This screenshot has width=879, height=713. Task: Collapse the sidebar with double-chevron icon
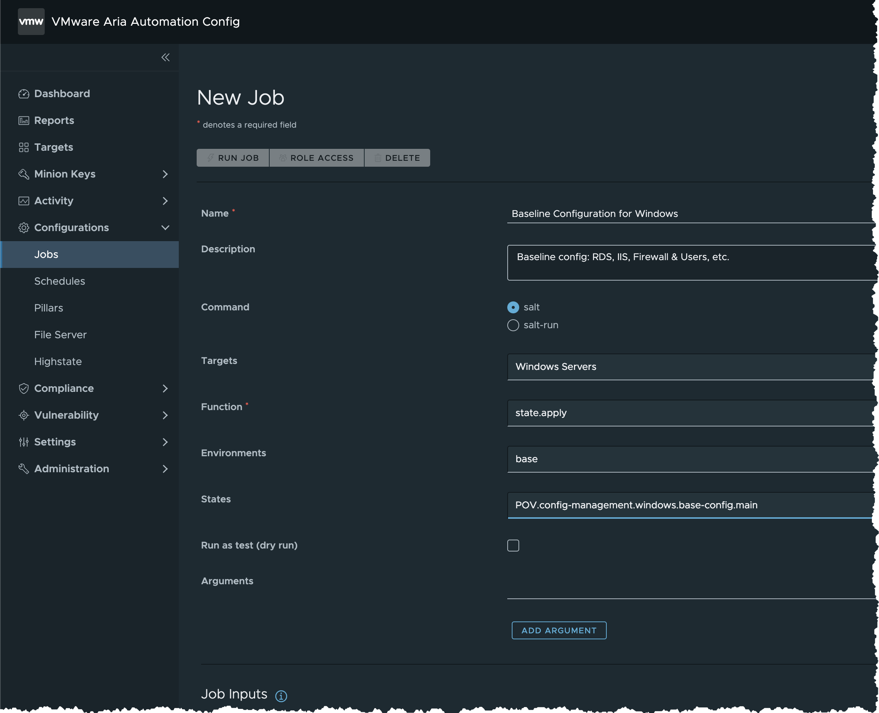165,58
